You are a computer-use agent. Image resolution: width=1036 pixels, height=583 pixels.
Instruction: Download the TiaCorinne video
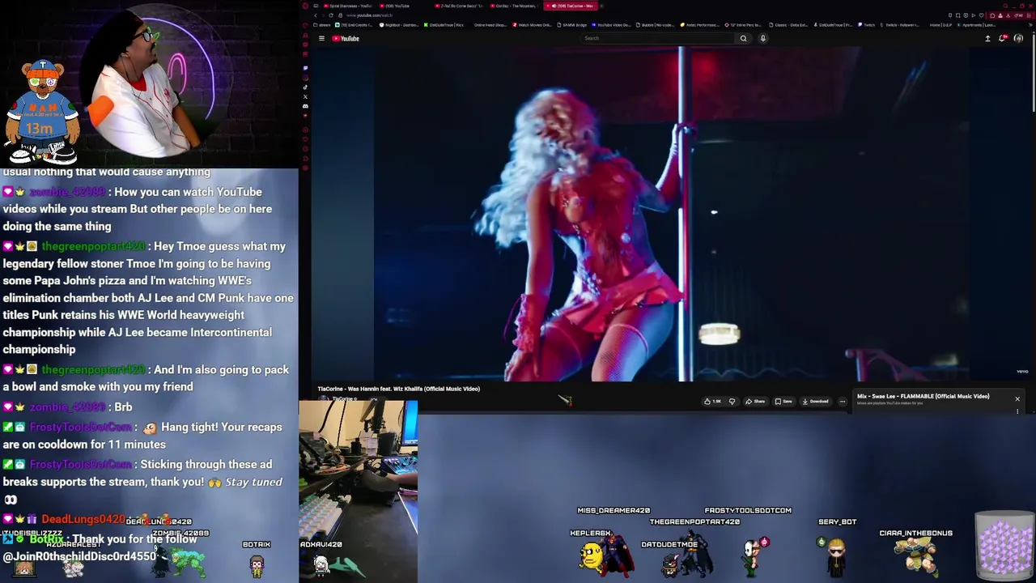coord(814,401)
